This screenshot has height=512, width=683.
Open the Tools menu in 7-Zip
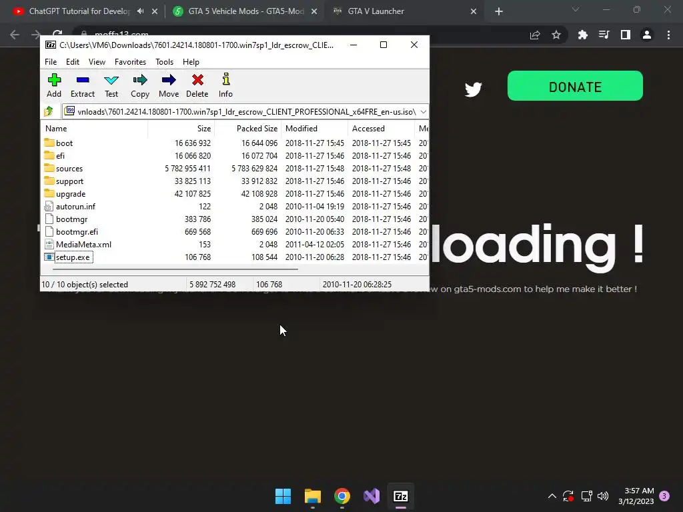(164, 62)
